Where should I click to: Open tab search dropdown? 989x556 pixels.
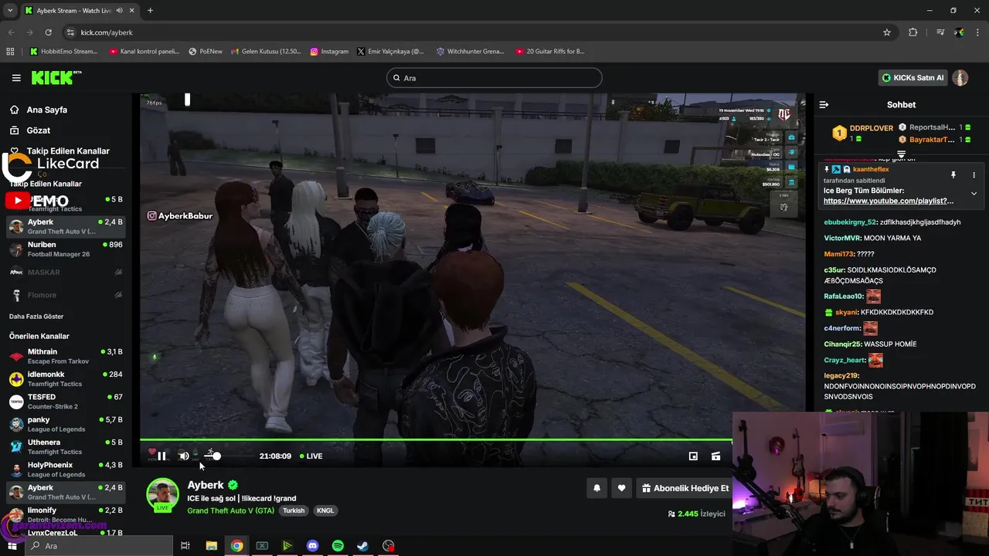tap(10, 11)
